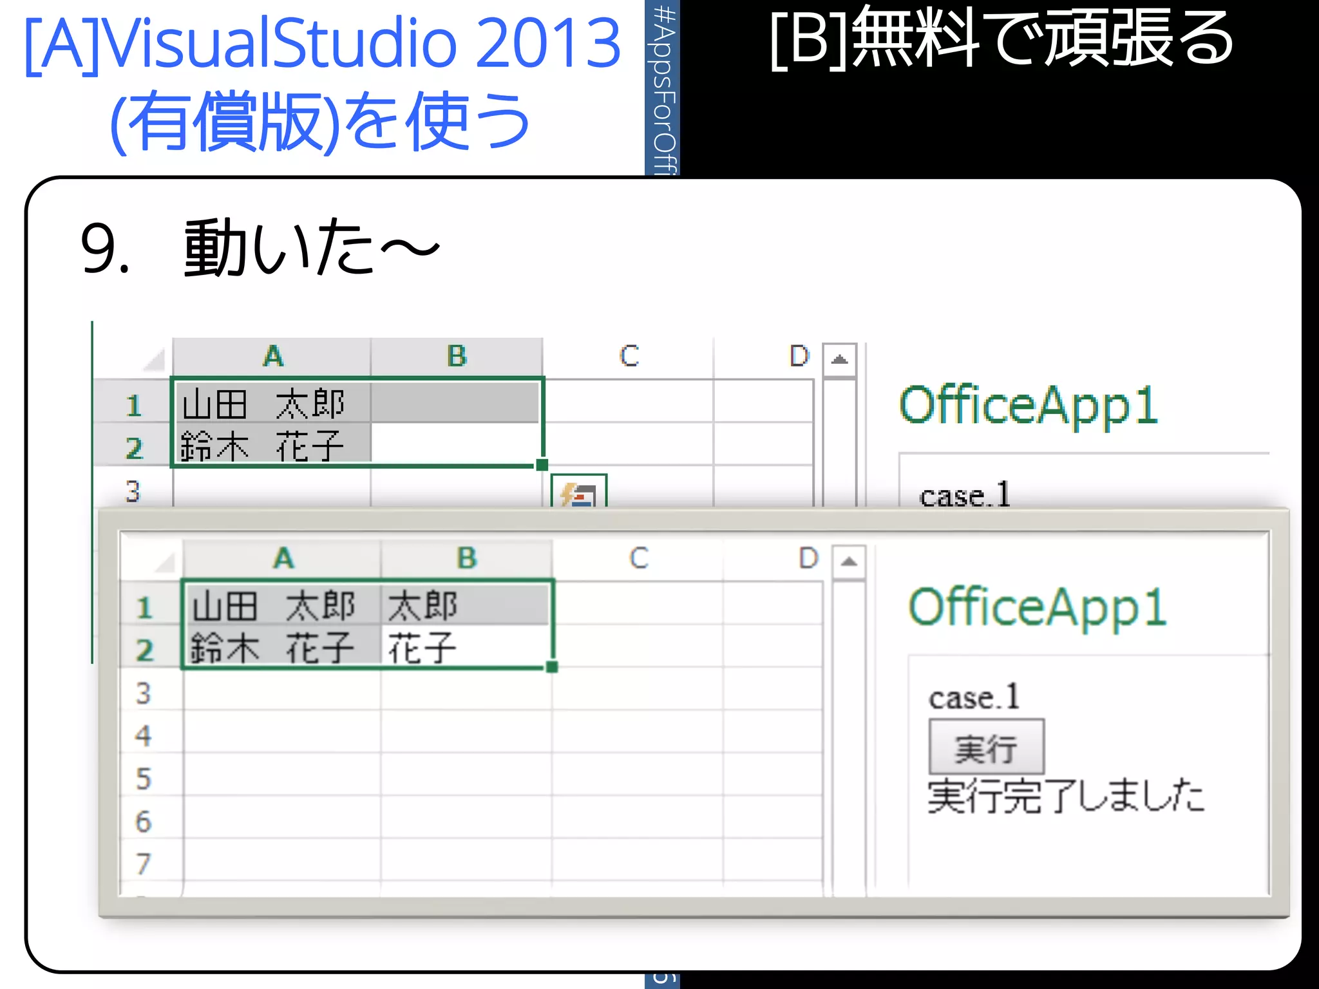The width and height of the screenshot is (1319, 989).
Task: Click scroll-up arrow in upper Excel screenshot
Action: 839,359
